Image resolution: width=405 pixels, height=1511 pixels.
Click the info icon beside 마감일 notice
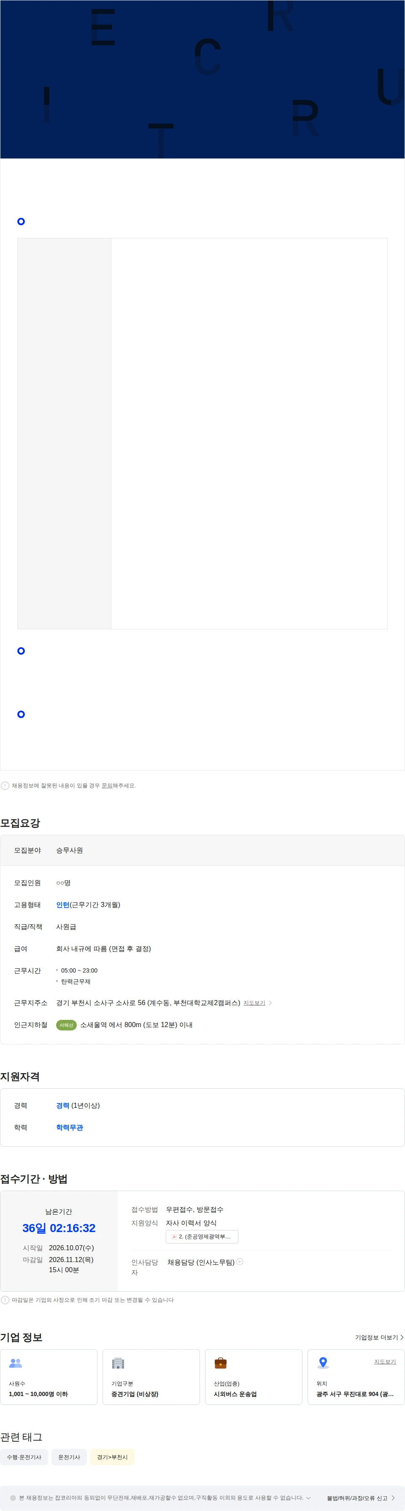click(x=5, y=1300)
